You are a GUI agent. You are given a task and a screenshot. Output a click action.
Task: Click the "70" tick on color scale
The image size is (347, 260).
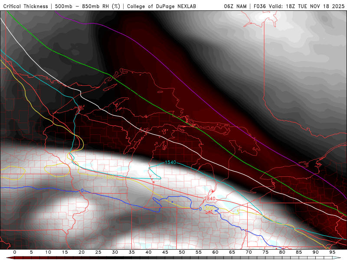point(249,252)
